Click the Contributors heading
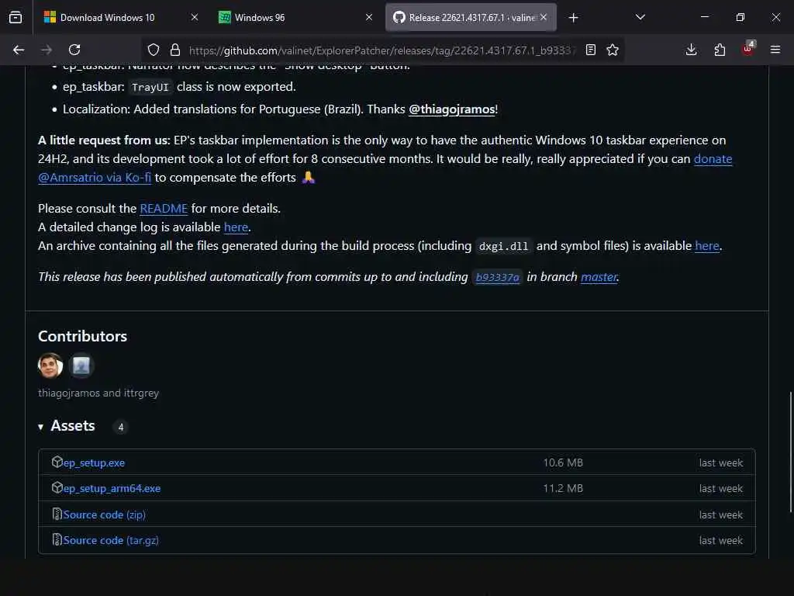This screenshot has width=794, height=596. click(82, 337)
